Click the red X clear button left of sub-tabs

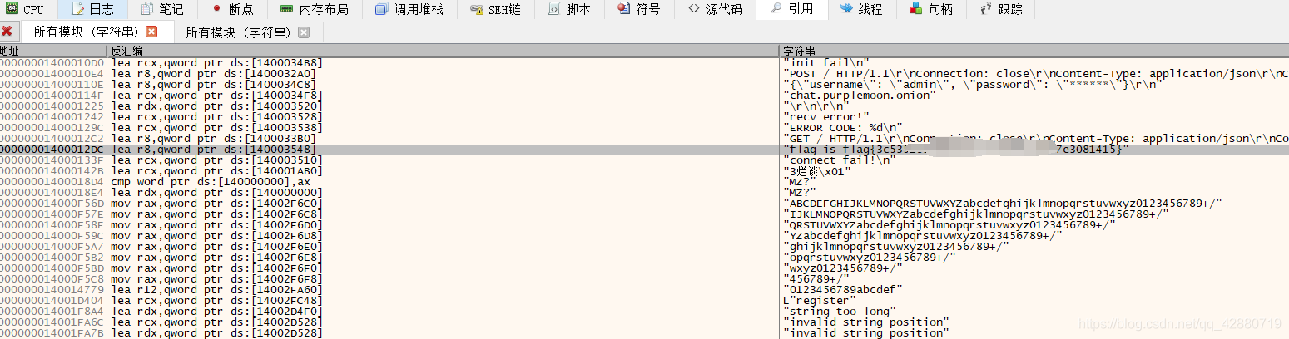click(x=7, y=32)
